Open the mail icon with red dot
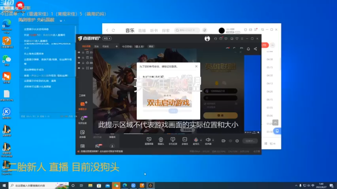 click(x=221, y=39)
